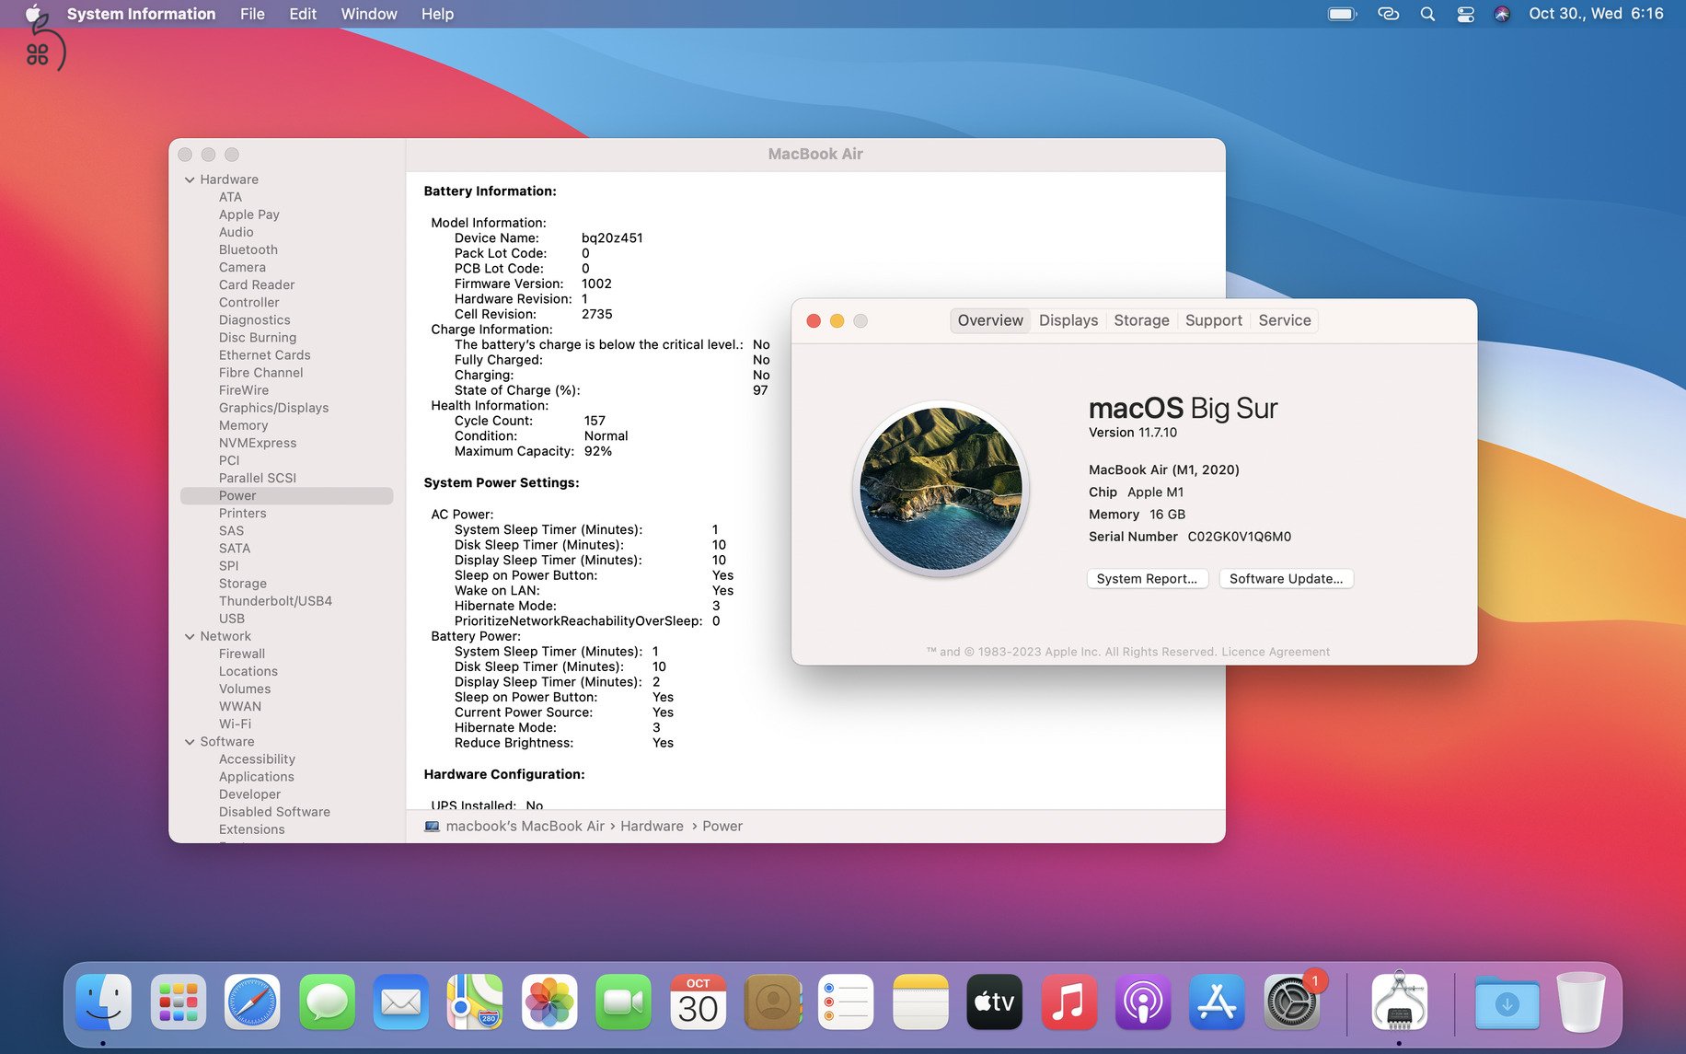Image resolution: width=1686 pixels, height=1054 pixels.
Task: Select Wi-Fi under Network
Action: [235, 724]
